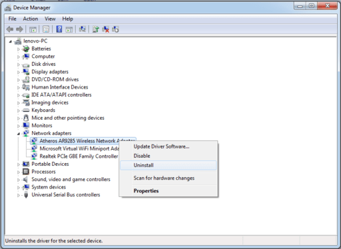341x249 pixels.
Task: Choose Properties in the context menu
Action: 168,191
